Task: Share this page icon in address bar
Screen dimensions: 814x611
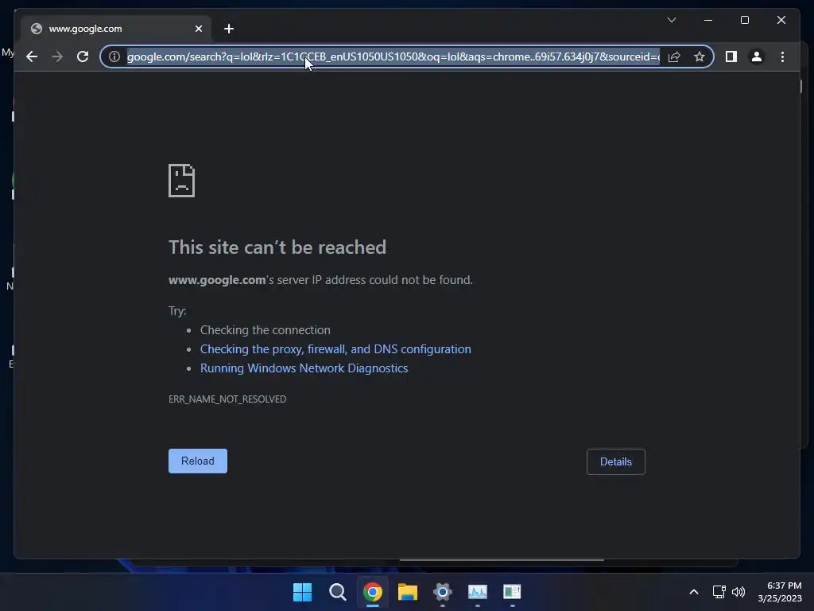Action: click(x=674, y=56)
